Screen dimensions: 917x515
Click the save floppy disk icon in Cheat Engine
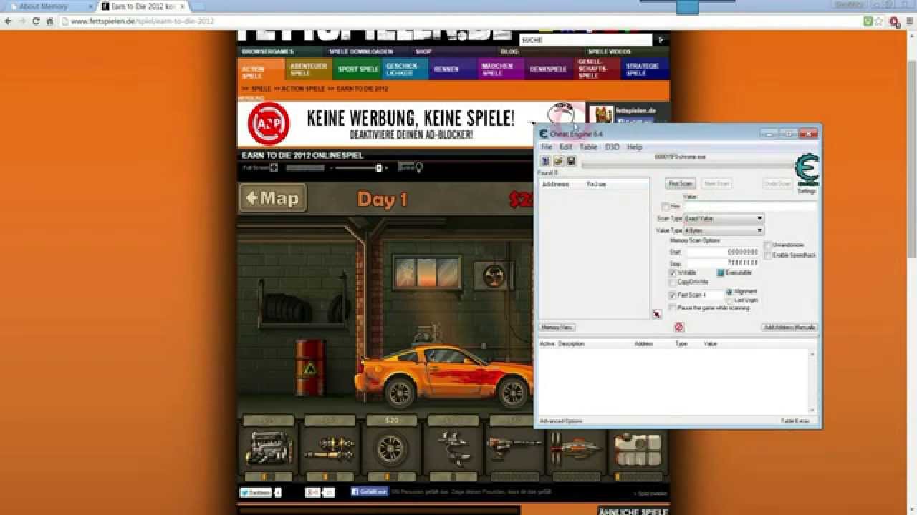coord(570,161)
